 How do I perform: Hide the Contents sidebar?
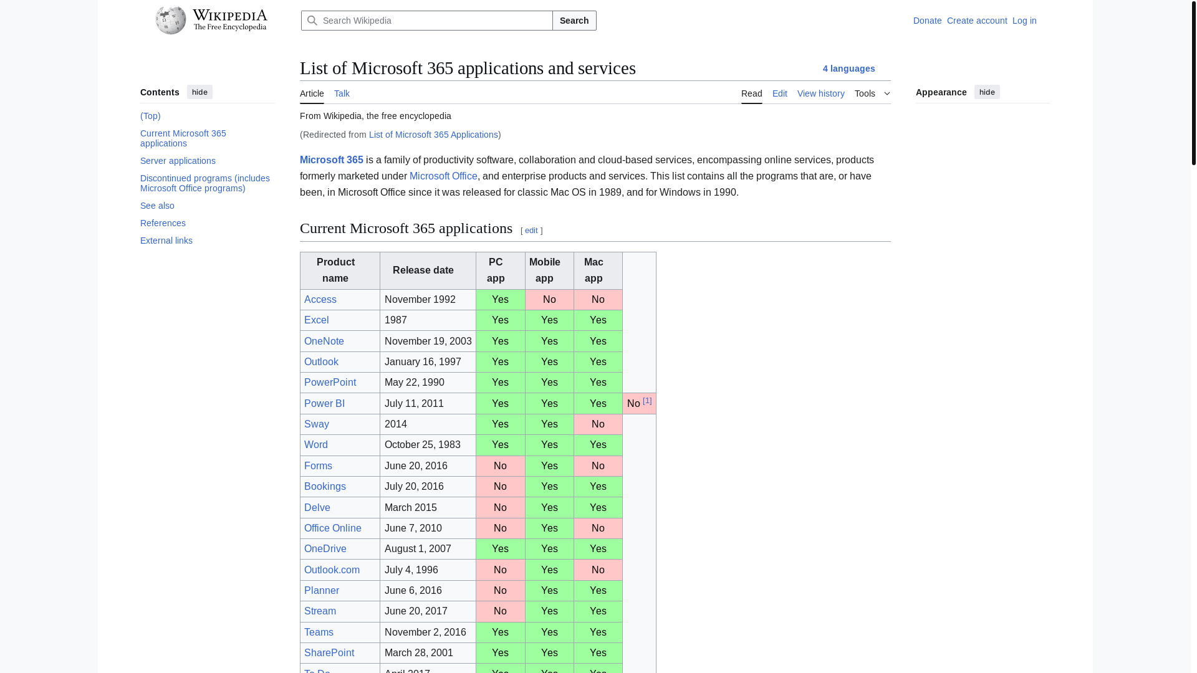[x=199, y=92]
